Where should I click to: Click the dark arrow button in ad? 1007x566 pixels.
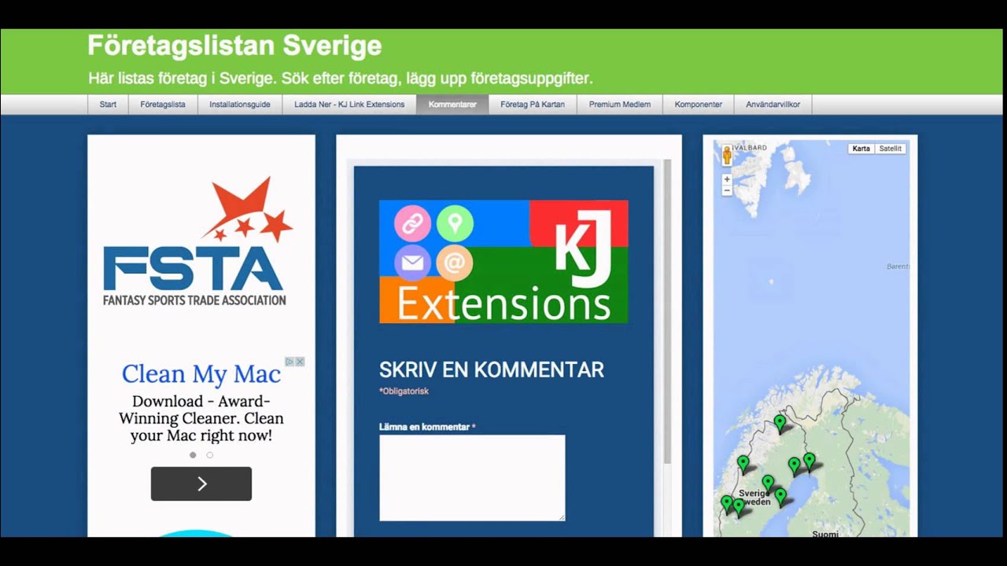(x=201, y=484)
